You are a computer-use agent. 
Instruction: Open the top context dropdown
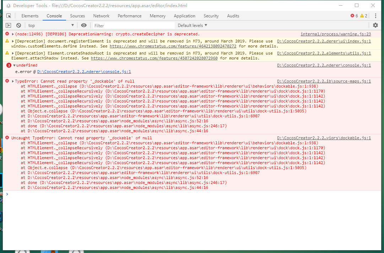[x=51, y=26]
